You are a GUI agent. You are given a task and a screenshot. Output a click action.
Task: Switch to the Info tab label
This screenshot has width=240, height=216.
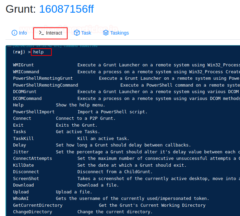[23, 33]
